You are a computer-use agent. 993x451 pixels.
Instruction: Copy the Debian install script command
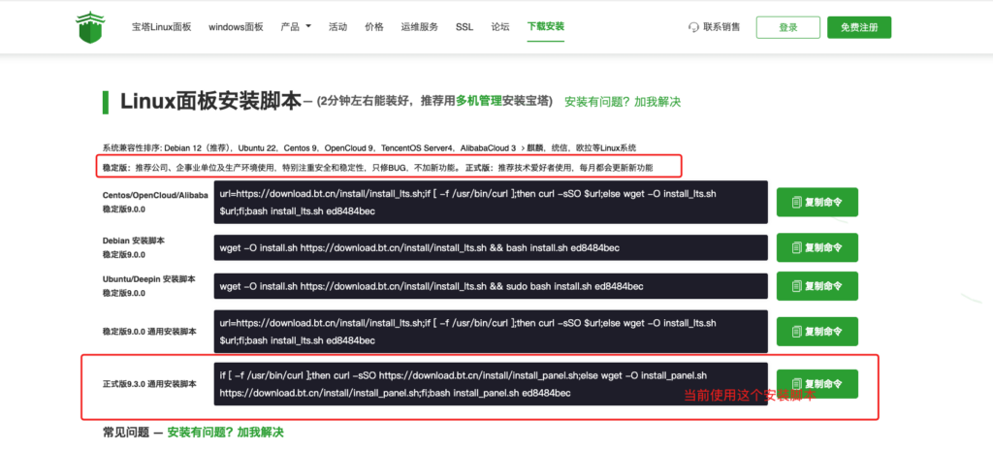pos(817,247)
